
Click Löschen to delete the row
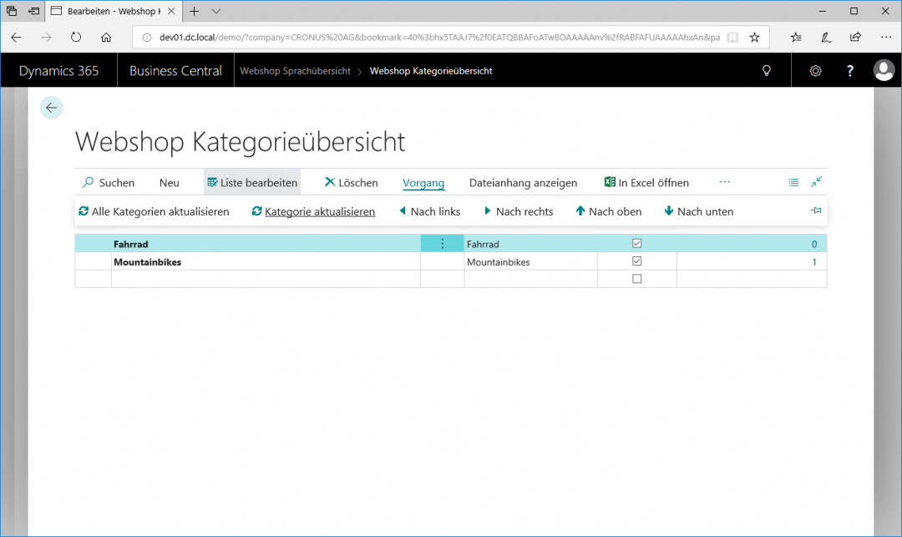pos(351,182)
